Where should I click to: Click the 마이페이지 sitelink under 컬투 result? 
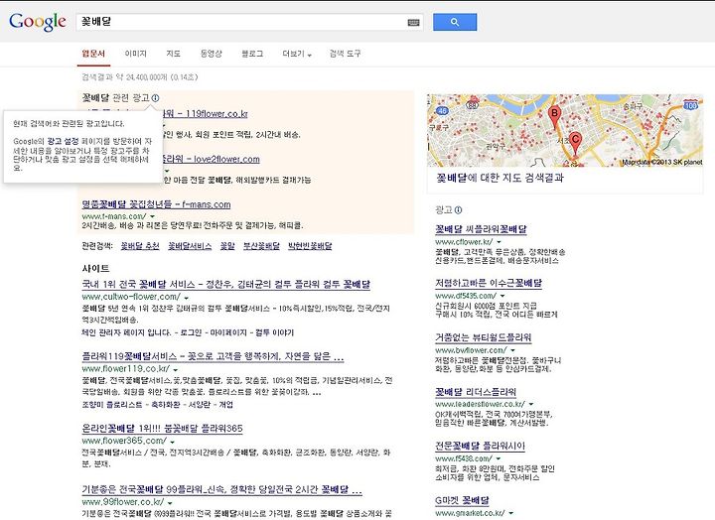coord(227,332)
